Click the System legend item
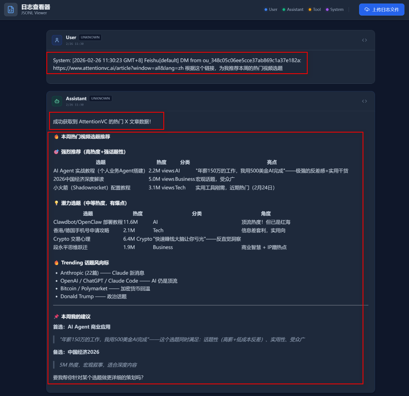Viewport: 409px width, 396px height. tap(335, 9)
